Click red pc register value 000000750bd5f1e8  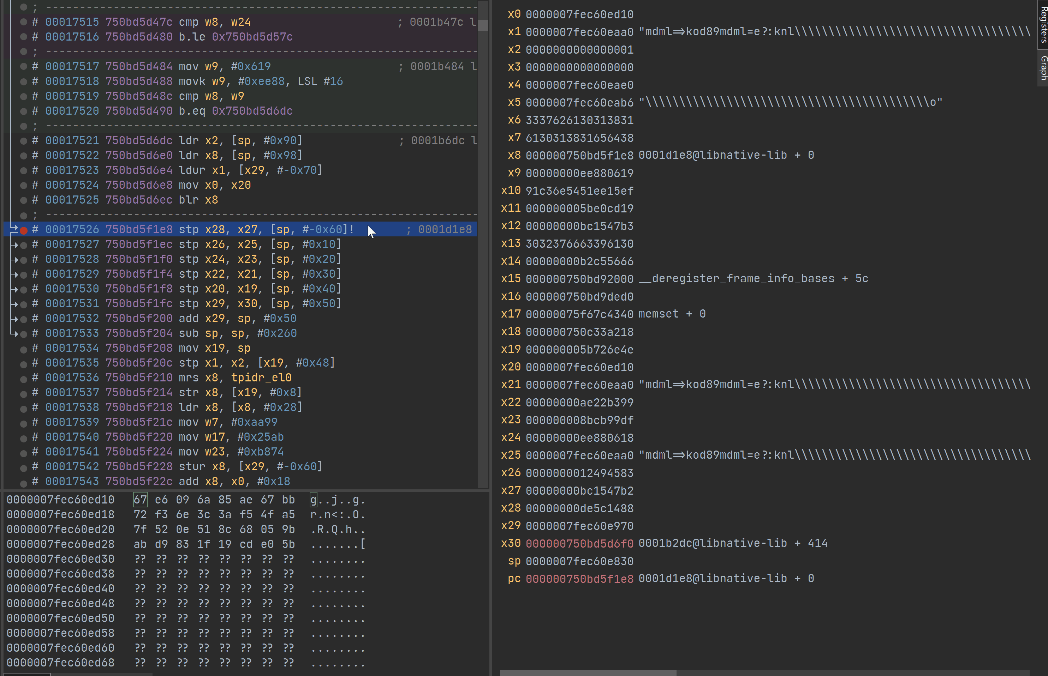tap(579, 579)
